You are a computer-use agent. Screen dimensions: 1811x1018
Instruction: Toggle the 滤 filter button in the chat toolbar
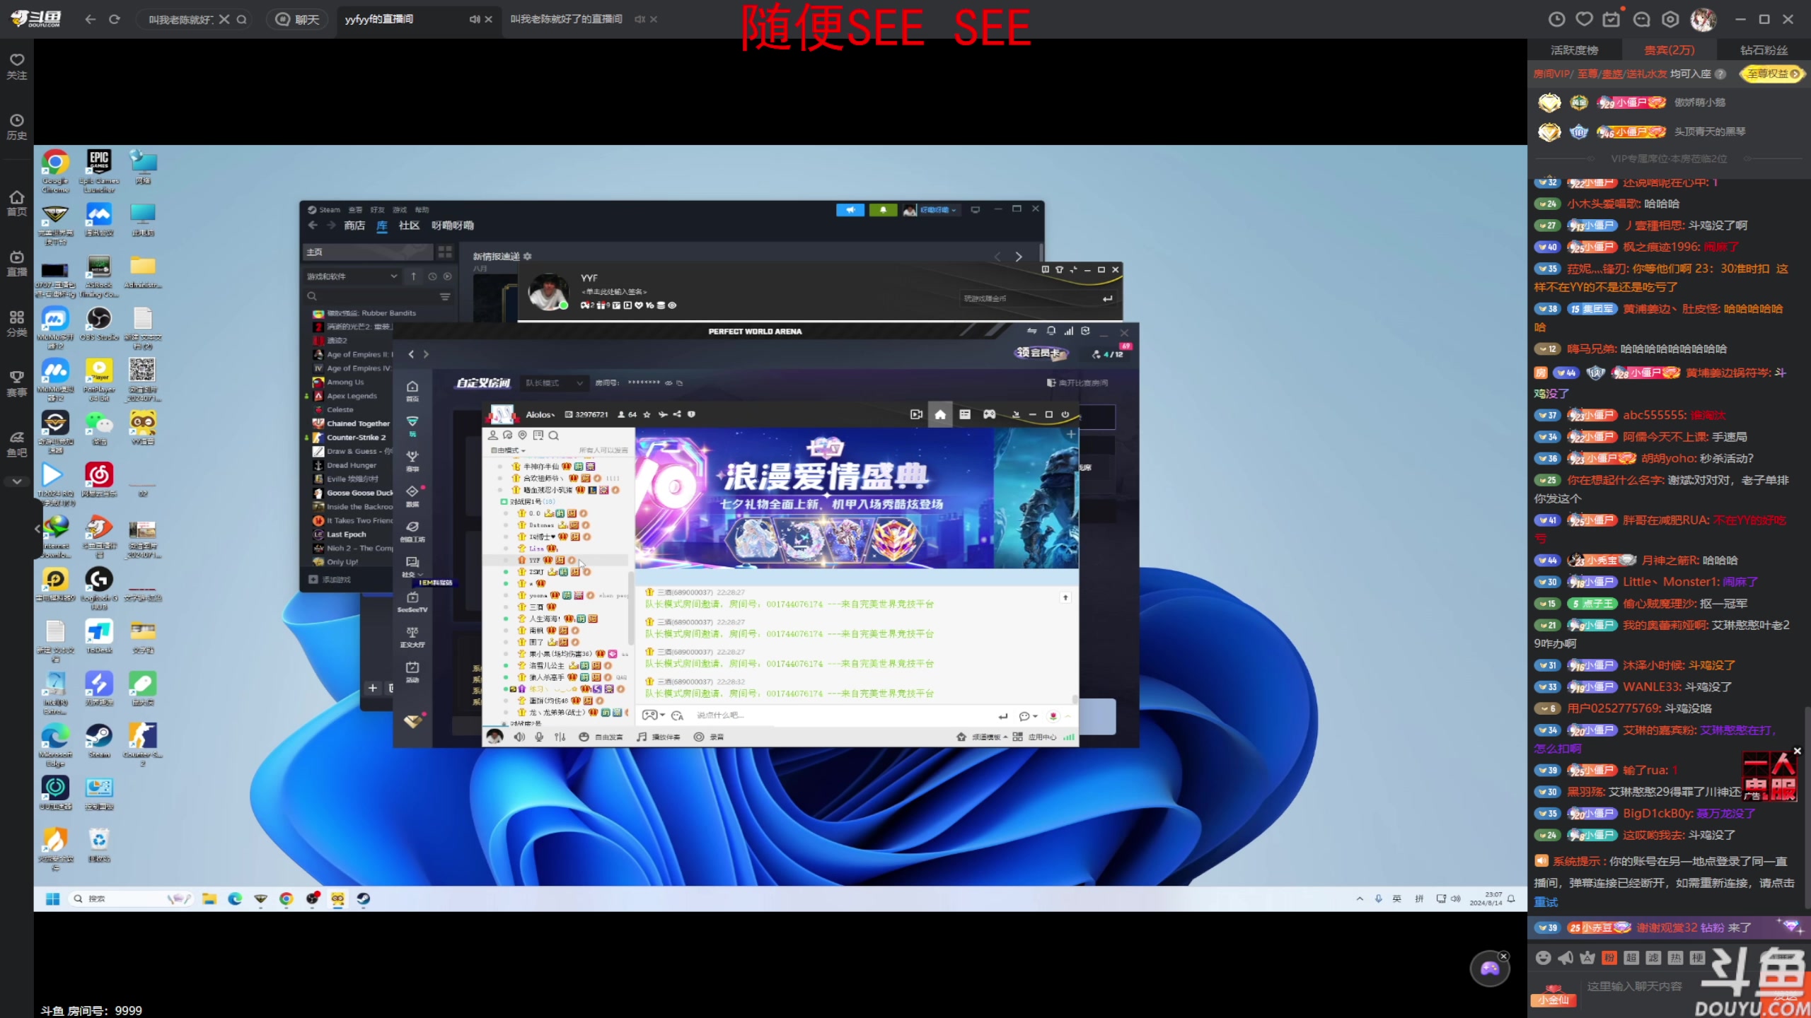point(1653,958)
